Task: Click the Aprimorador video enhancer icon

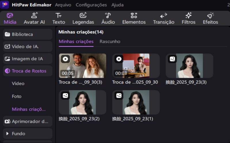Action: coord(7,121)
